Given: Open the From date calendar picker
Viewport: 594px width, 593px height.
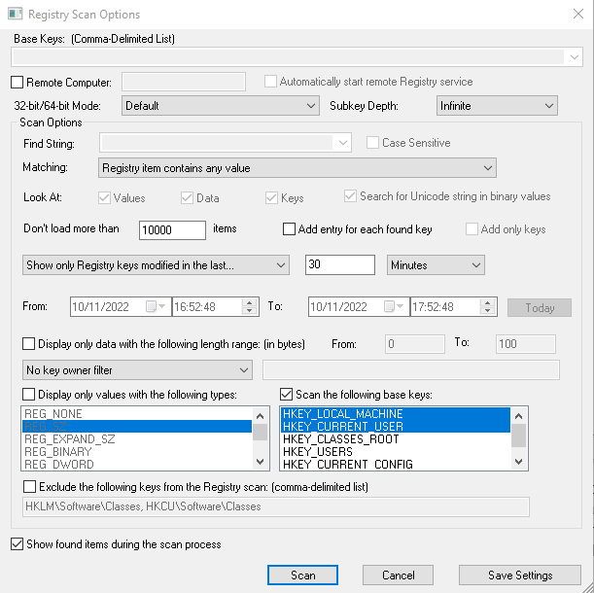Looking at the screenshot, I should [156, 306].
